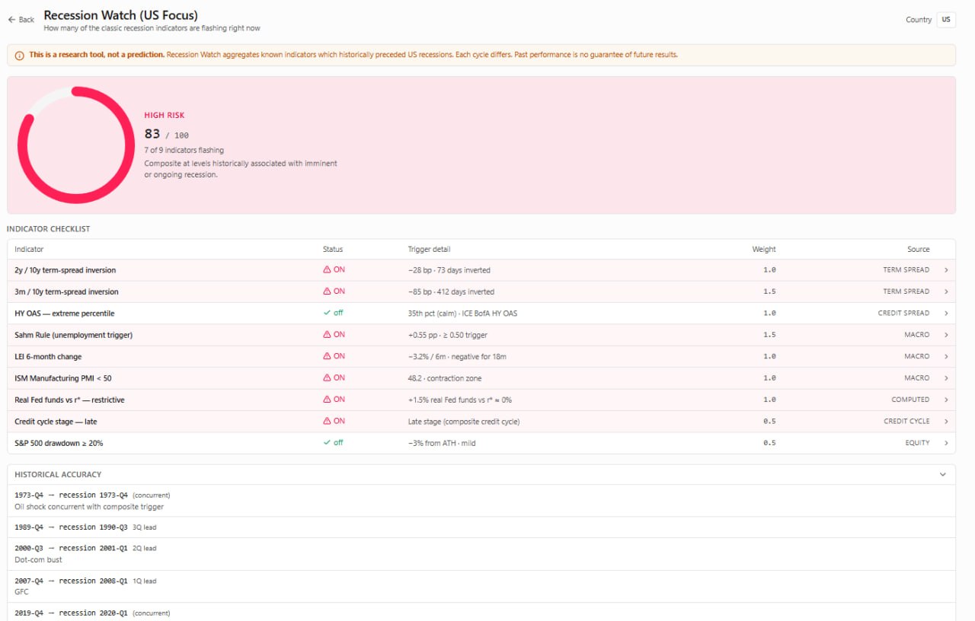
Task: Select Sahm Rule (unemployment trigger) label
Action: 73,335
